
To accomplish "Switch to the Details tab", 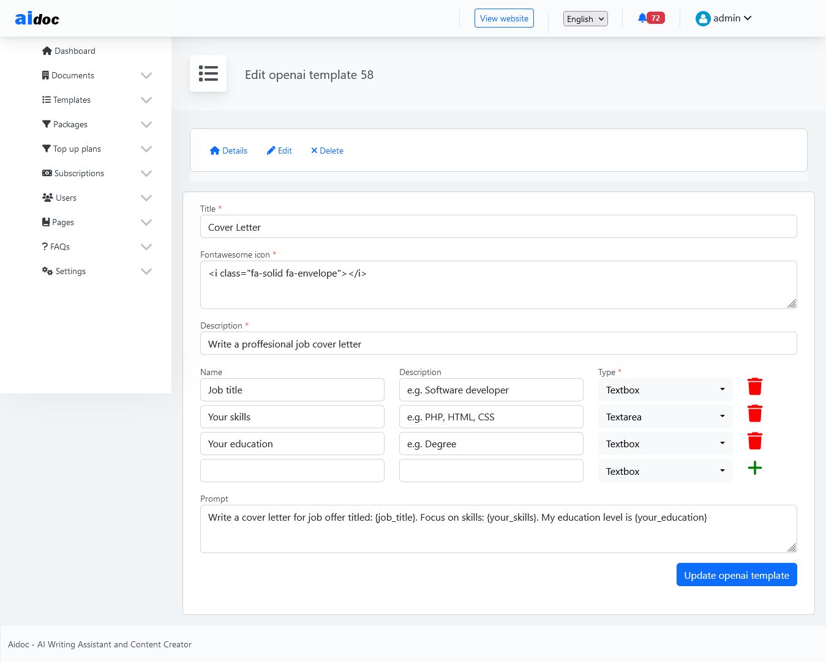I will click(228, 151).
